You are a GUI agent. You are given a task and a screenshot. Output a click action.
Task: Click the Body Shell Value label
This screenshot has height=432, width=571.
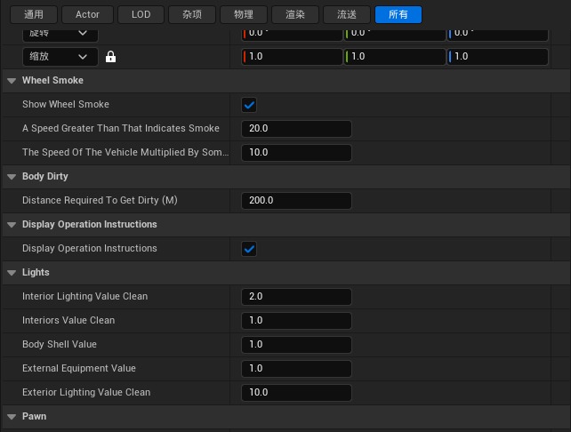[x=60, y=345]
